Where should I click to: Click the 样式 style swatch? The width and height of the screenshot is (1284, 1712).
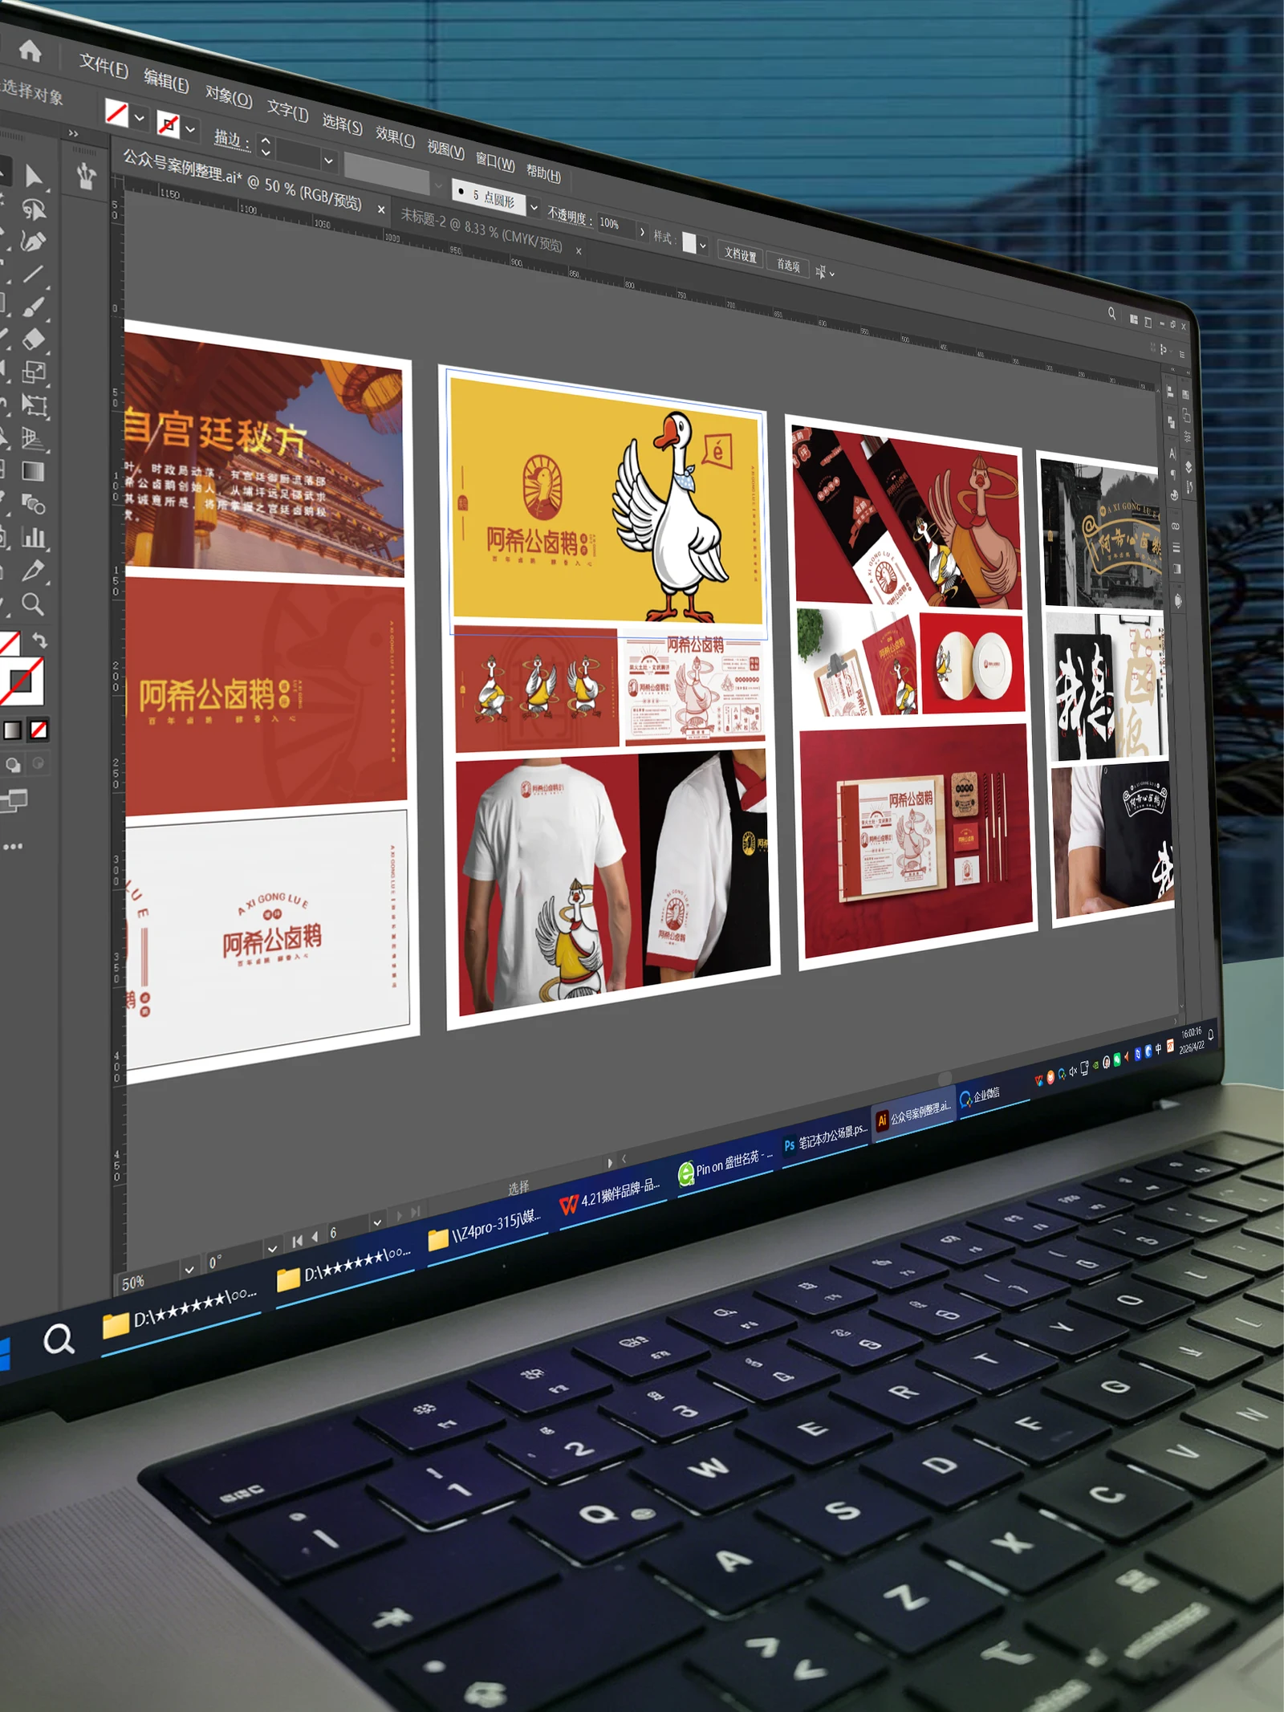coord(689,243)
